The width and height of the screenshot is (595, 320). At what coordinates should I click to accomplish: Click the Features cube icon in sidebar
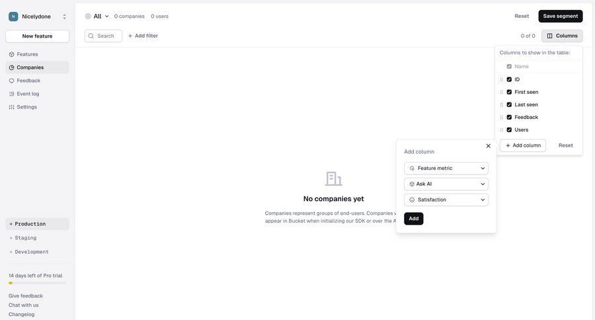click(x=11, y=54)
